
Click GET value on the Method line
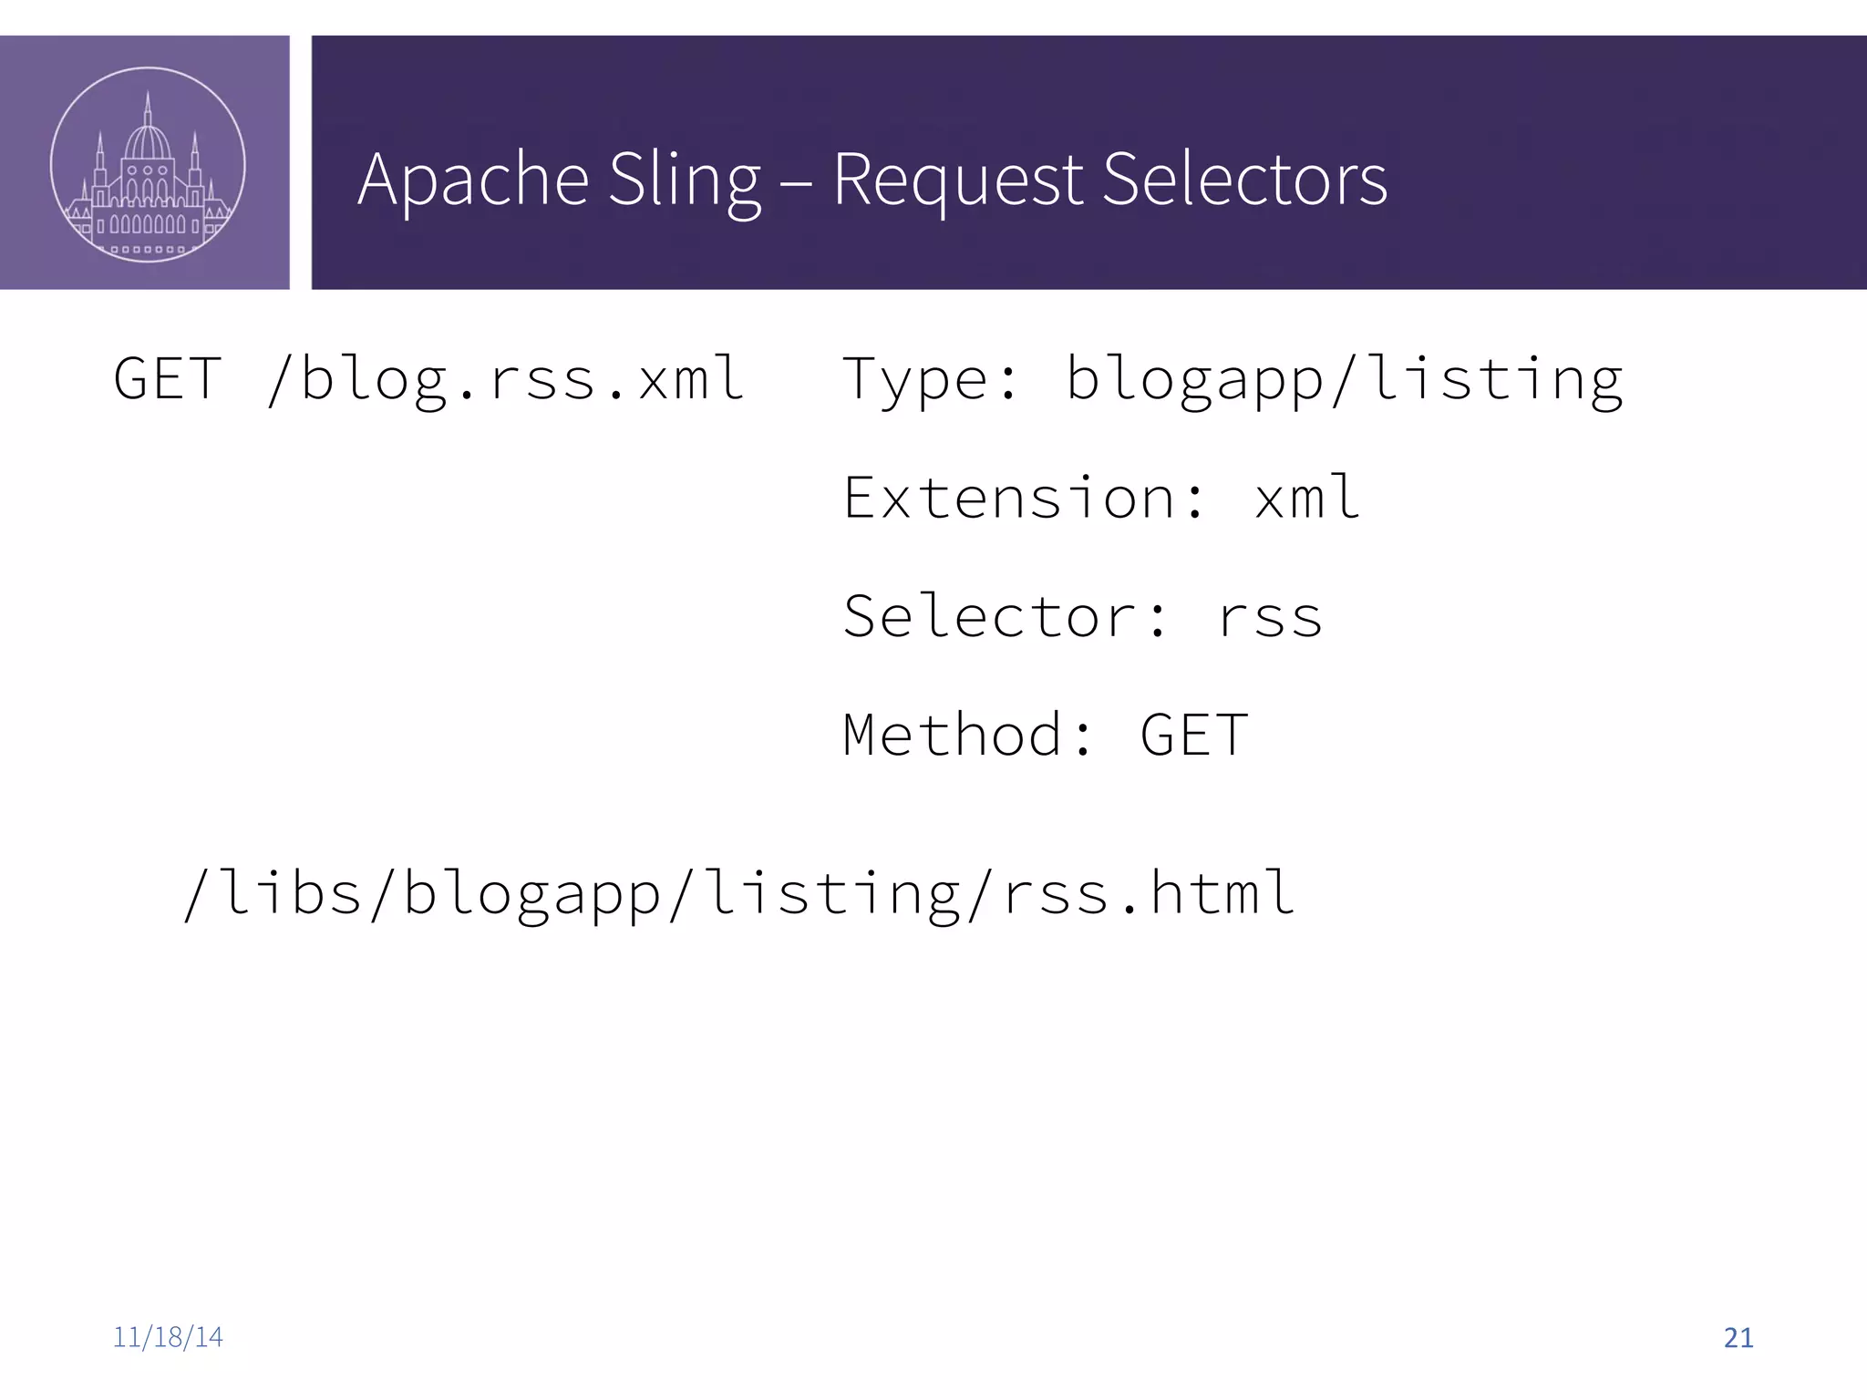tap(1194, 736)
